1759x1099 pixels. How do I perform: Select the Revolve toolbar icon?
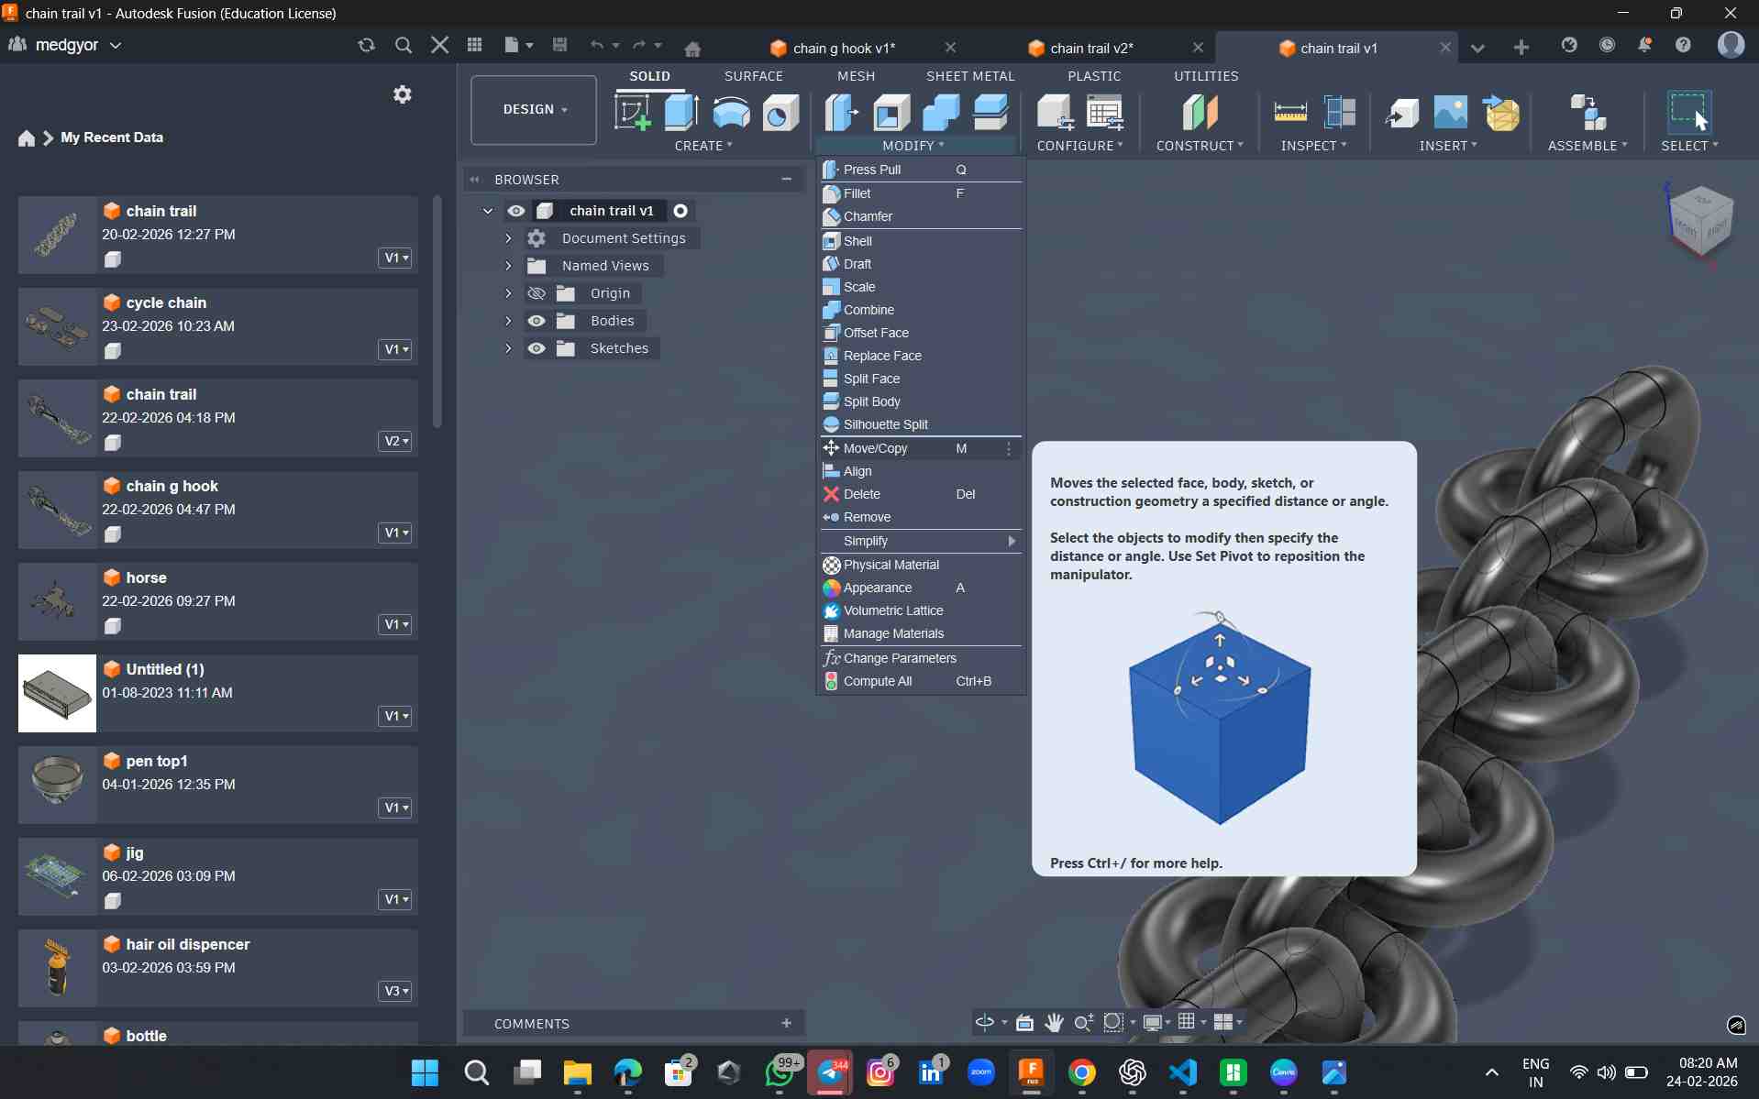click(x=731, y=113)
